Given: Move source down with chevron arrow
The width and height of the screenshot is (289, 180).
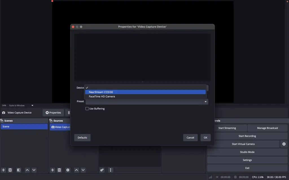Looking at the screenshot, I should click(83, 170).
